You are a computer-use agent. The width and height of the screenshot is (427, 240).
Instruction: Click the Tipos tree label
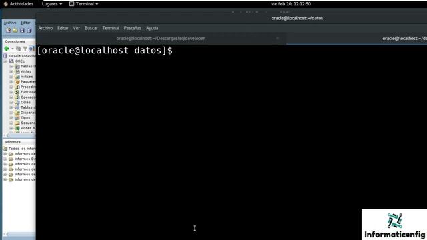click(x=25, y=118)
